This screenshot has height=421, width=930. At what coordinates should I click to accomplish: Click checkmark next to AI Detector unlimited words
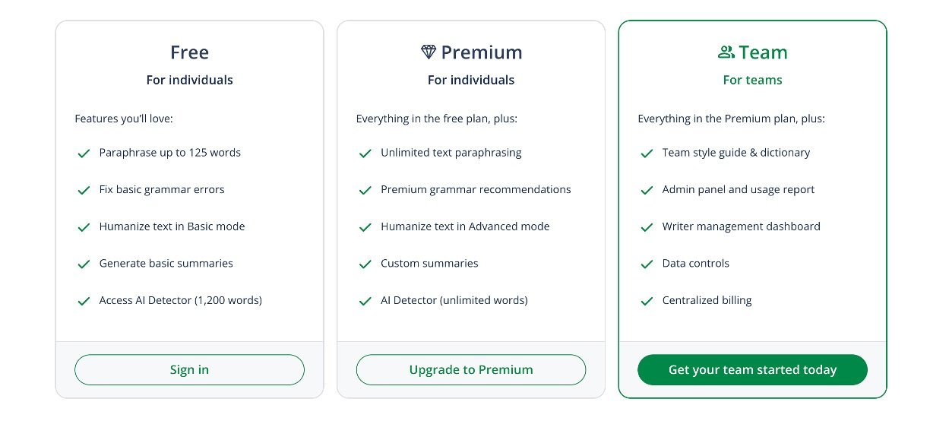point(365,301)
